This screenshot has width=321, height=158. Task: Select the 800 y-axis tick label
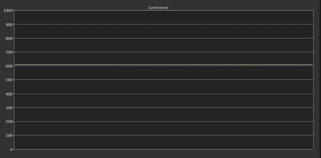pyautogui.click(x=9, y=38)
